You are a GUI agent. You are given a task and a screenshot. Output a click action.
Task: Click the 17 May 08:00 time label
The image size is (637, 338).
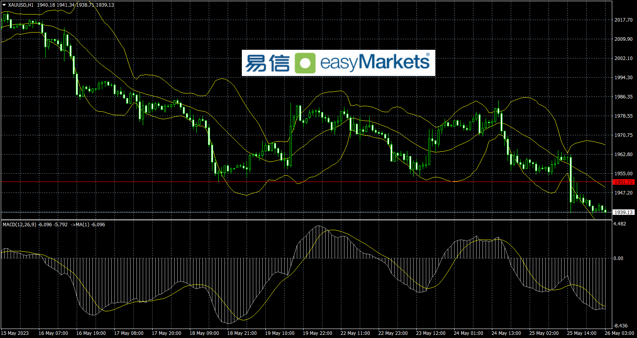[129, 333]
